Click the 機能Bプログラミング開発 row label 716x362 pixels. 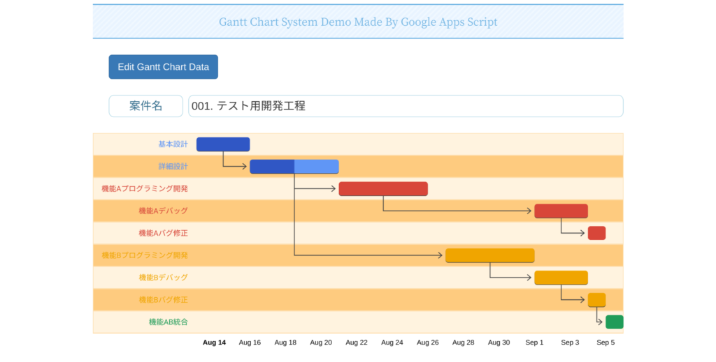(x=145, y=255)
